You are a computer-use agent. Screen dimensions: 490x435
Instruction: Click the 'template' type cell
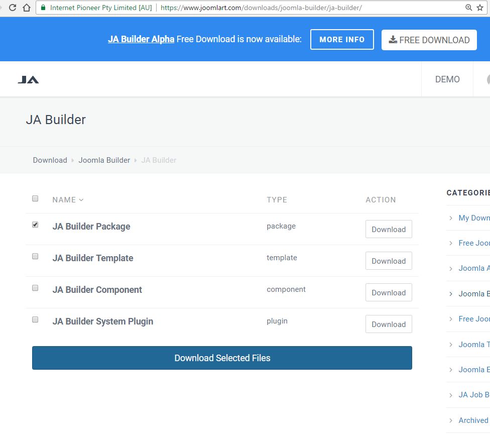pyautogui.click(x=282, y=257)
